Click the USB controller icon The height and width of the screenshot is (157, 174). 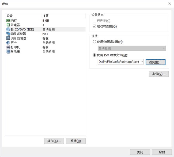click(8, 38)
